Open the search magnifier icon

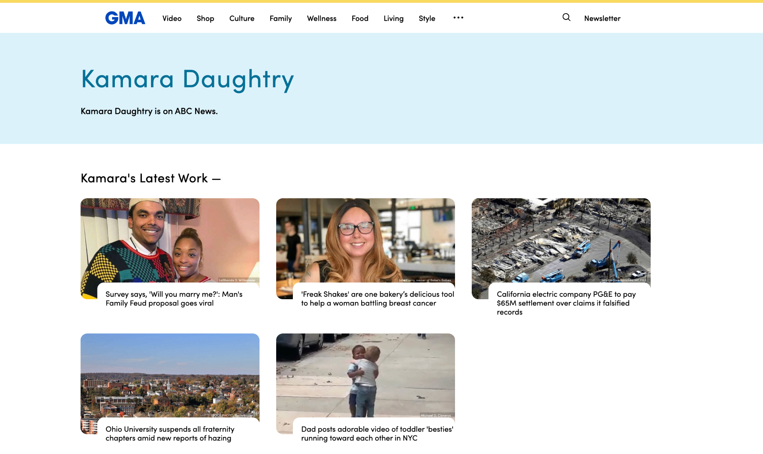[566, 17]
